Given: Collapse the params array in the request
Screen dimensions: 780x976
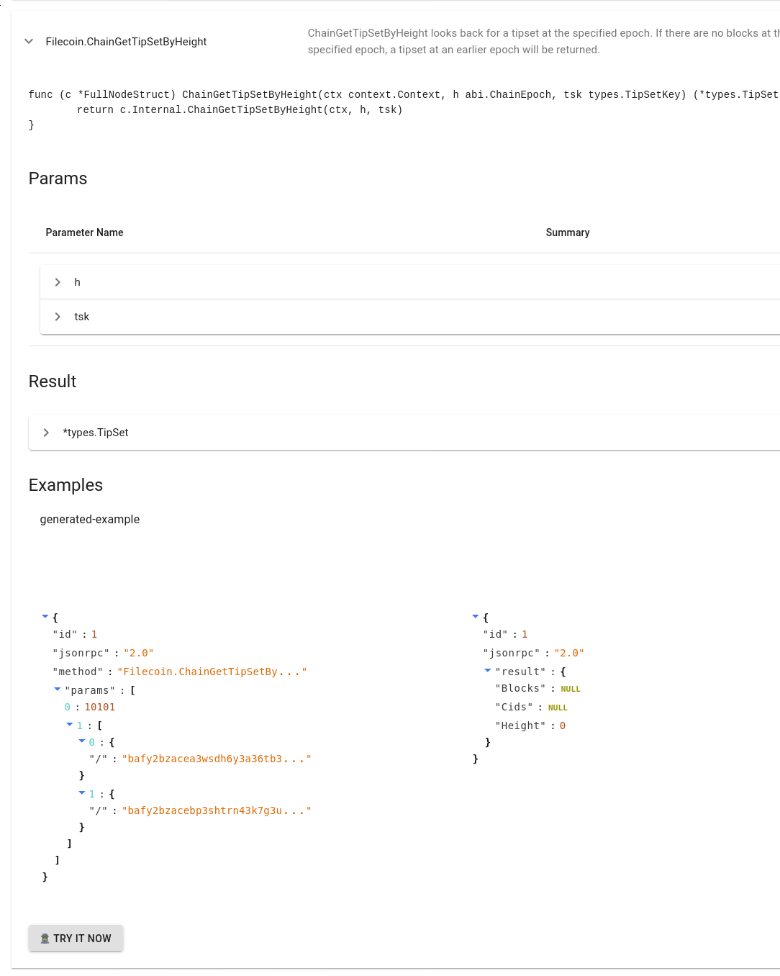Looking at the screenshot, I should pyautogui.click(x=57, y=689).
